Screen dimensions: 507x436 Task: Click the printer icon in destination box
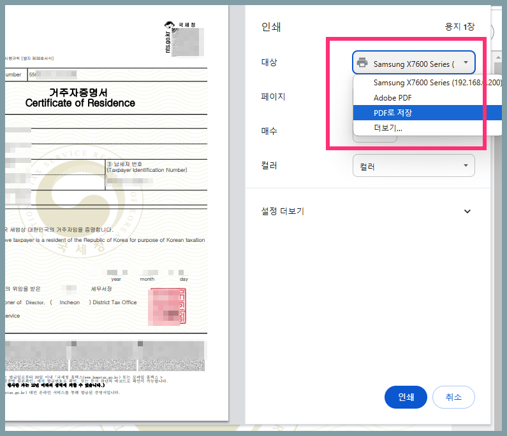362,62
